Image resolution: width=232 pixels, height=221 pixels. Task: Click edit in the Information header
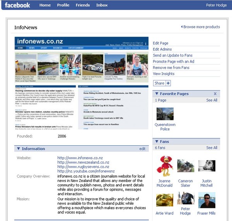142,148
